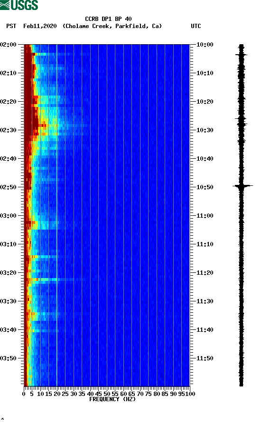Click the 11:20 UTC time label
The height and width of the screenshot is (424, 262).
pyautogui.click(x=205, y=273)
